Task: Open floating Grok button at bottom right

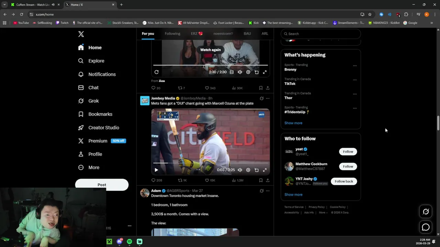Action: (x=426, y=212)
